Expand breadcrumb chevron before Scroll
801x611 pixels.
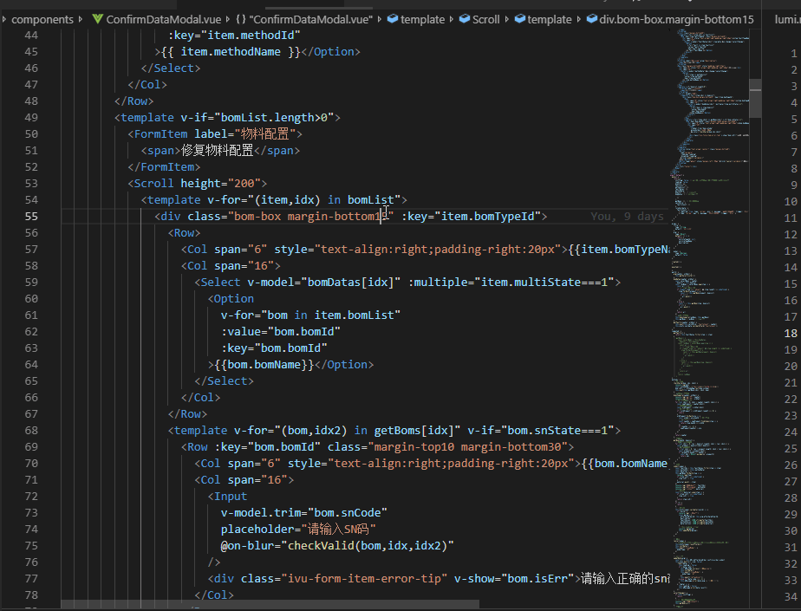pos(452,19)
